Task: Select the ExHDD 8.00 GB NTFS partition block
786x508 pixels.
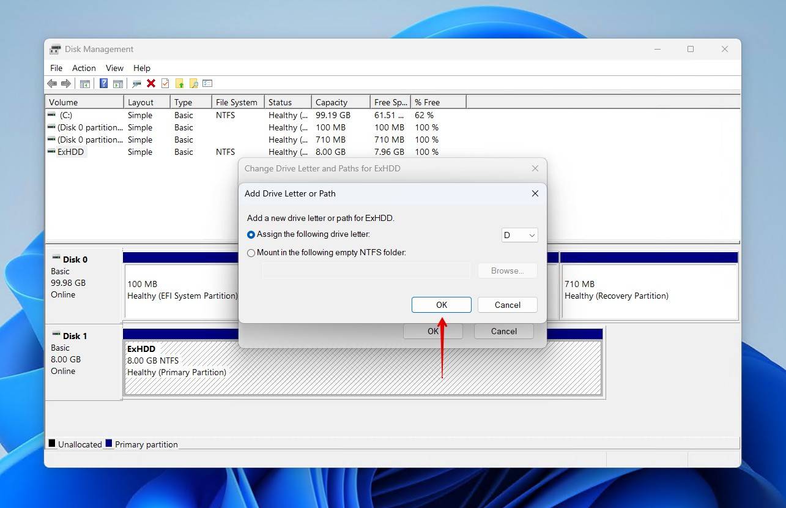Action: (363, 367)
